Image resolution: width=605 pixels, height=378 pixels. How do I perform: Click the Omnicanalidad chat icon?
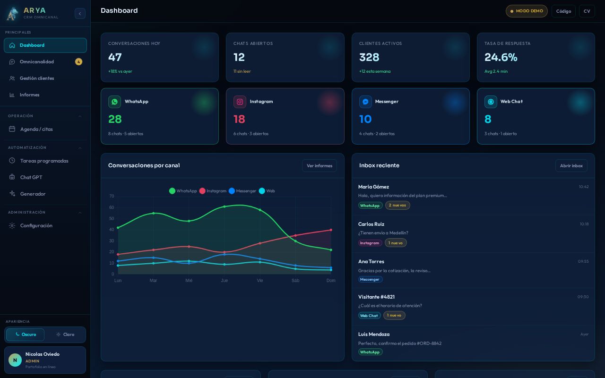12,62
